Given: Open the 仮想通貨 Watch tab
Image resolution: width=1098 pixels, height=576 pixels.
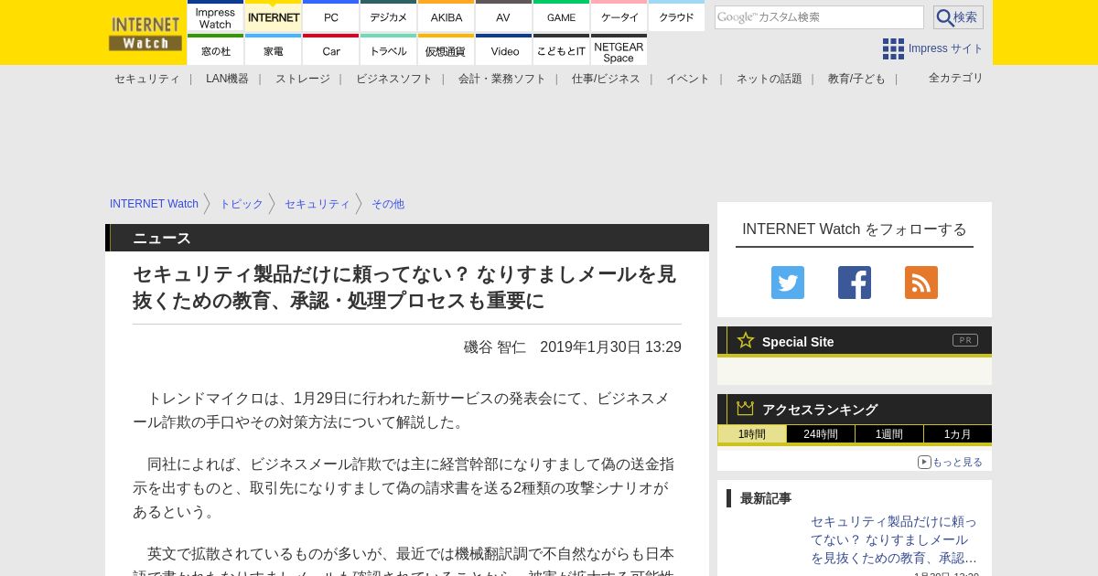Looking at the screenshot, I should point(447,50).
